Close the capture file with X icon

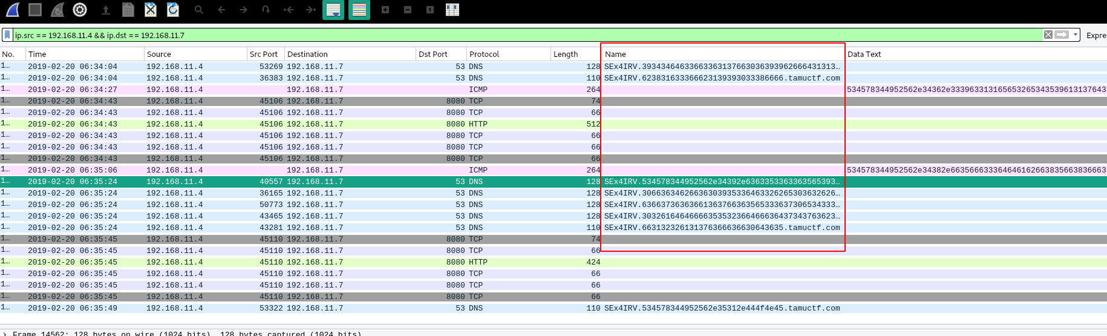pos(151,10)
